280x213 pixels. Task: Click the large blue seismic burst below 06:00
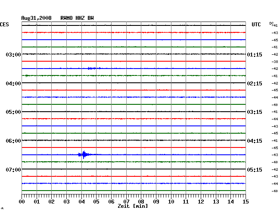84,154
